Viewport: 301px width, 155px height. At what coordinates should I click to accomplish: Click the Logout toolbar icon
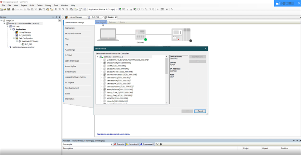coord(124,9)
